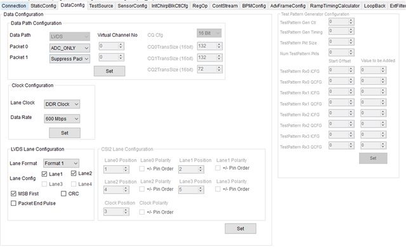Enable the Lane4 checkbox
The image size is (406, 247).
[74, 184]
